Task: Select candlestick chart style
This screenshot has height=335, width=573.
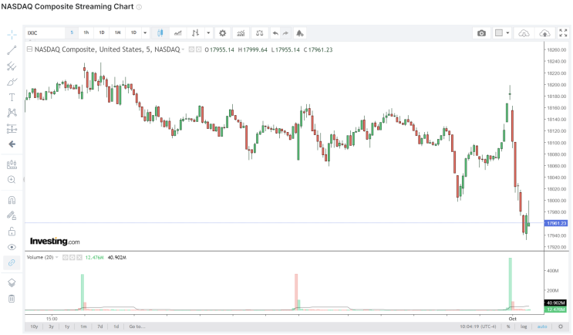Action: (160, 33)
